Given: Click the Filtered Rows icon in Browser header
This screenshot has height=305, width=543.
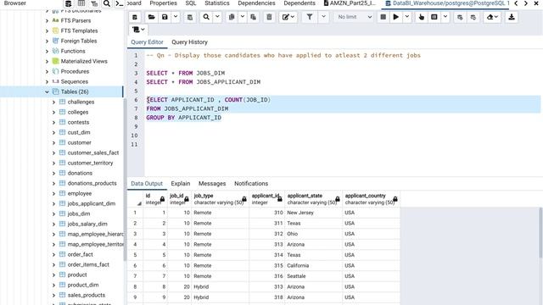Looking at the screenshot, I should click(94, 3).
